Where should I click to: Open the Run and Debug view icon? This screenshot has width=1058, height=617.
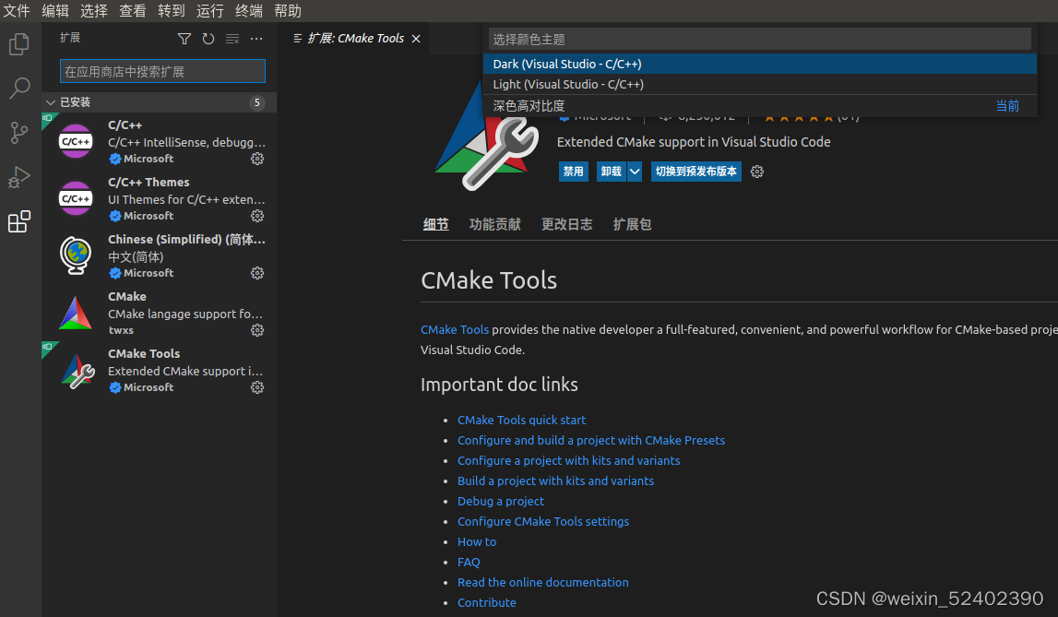point(19,177)
